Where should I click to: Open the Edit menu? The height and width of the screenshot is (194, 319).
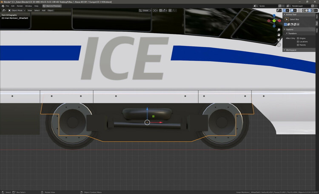pyautogui.click(x=13, y=6)
